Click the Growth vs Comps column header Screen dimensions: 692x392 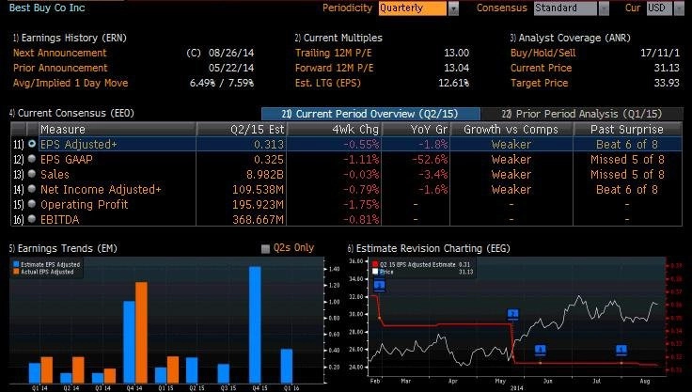tap(511, 130)
